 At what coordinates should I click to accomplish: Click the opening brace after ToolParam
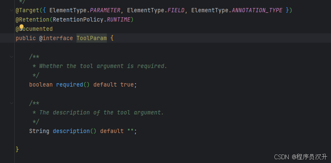(x=112, y=38)
